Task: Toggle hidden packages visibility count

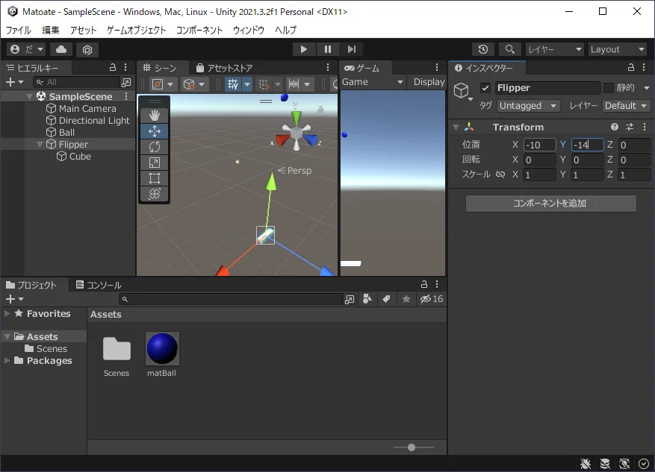Action: click(432, 299)
